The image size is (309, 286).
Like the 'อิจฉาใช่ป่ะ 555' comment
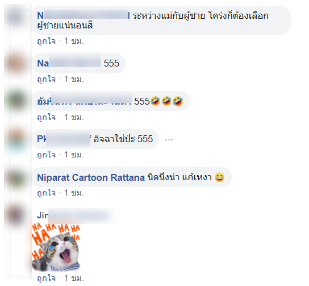pyautogui.click(x=47, y=155)
